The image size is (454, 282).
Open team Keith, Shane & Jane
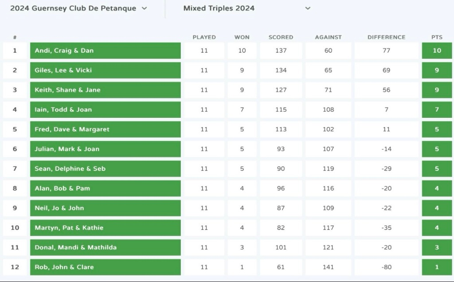coord(105,90)
